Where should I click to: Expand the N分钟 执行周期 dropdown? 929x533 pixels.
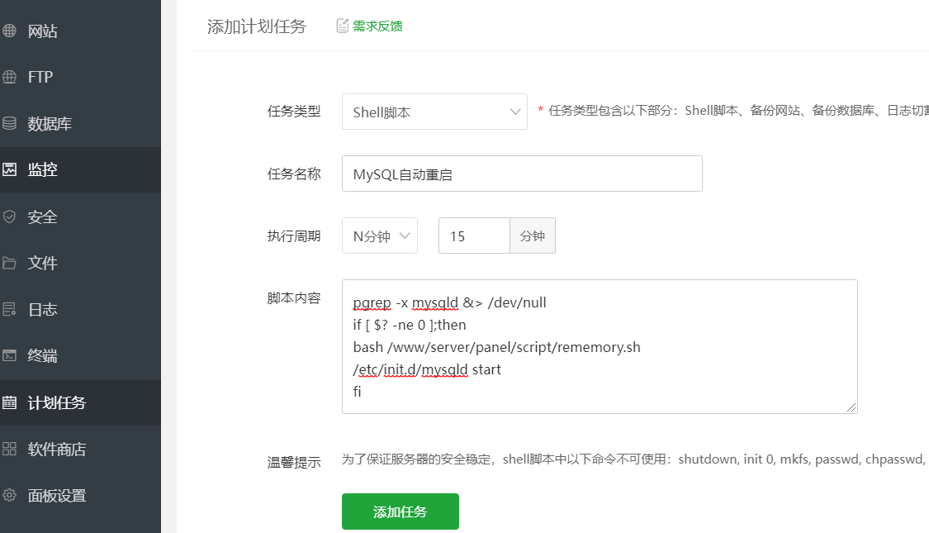(380, 236)
